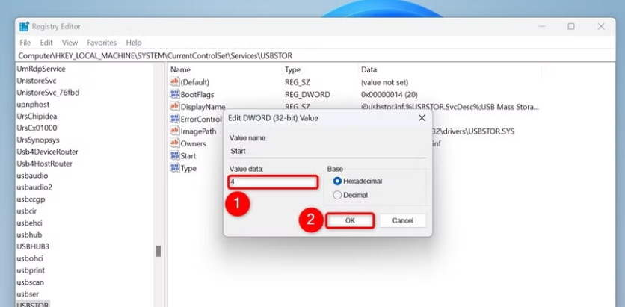Click the Value data input field

(274, 182)
